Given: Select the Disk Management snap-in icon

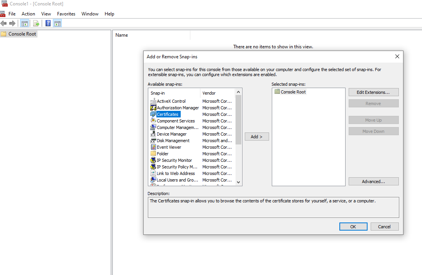Looking at the screenshot, I should click(x=153, y=141).
